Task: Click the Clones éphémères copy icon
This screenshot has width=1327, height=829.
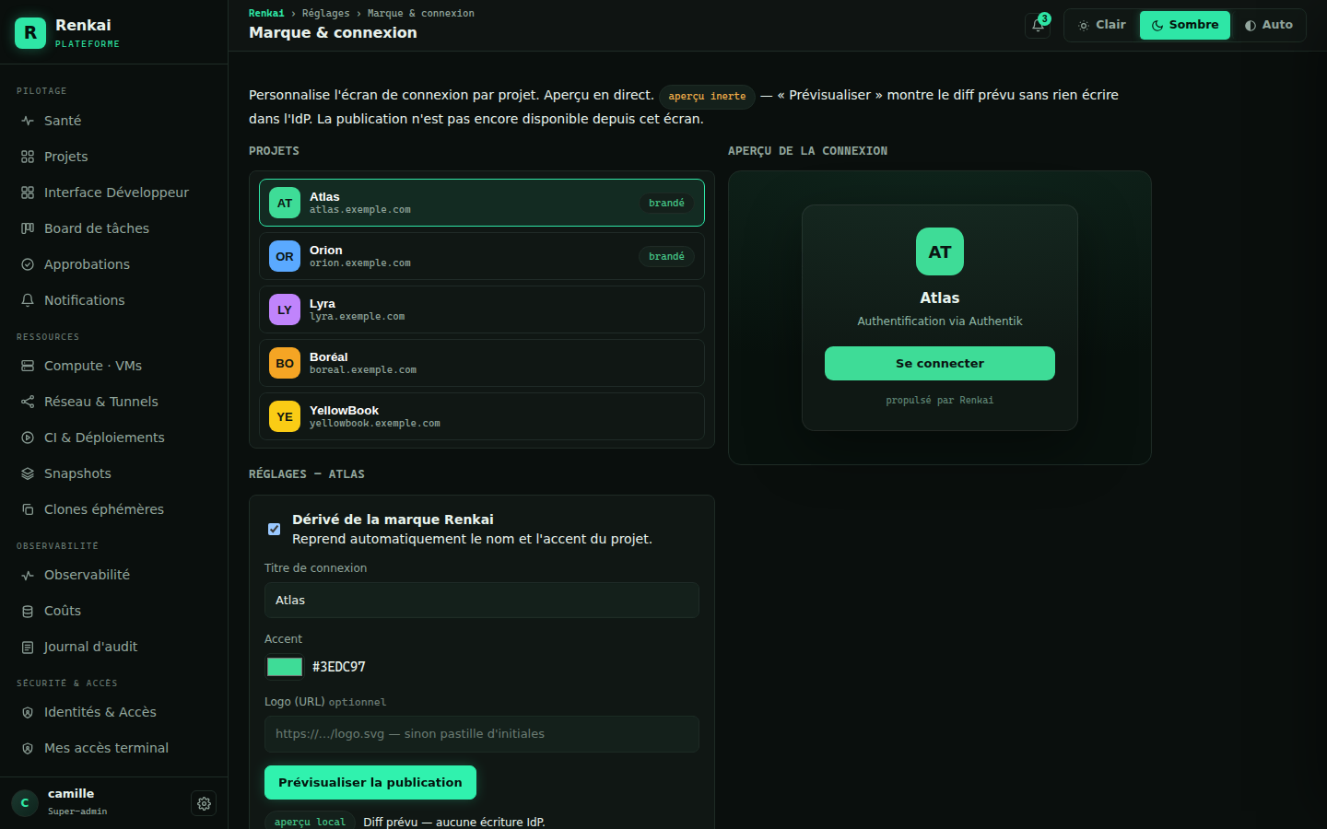Action: click(x=28, y=509)
